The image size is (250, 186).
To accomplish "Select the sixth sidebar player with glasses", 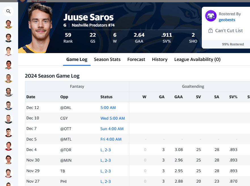I will click(x=9, y=92).
